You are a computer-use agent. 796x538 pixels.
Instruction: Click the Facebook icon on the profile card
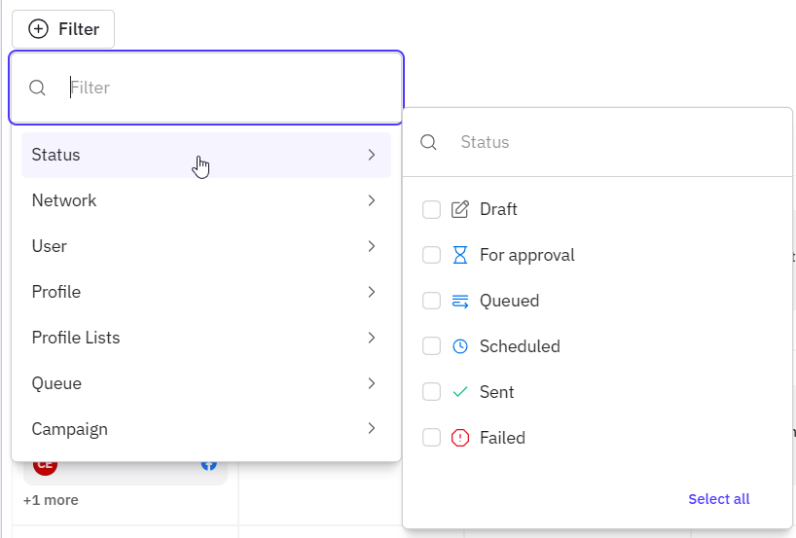pyautogui.click(x=209, y=465)
